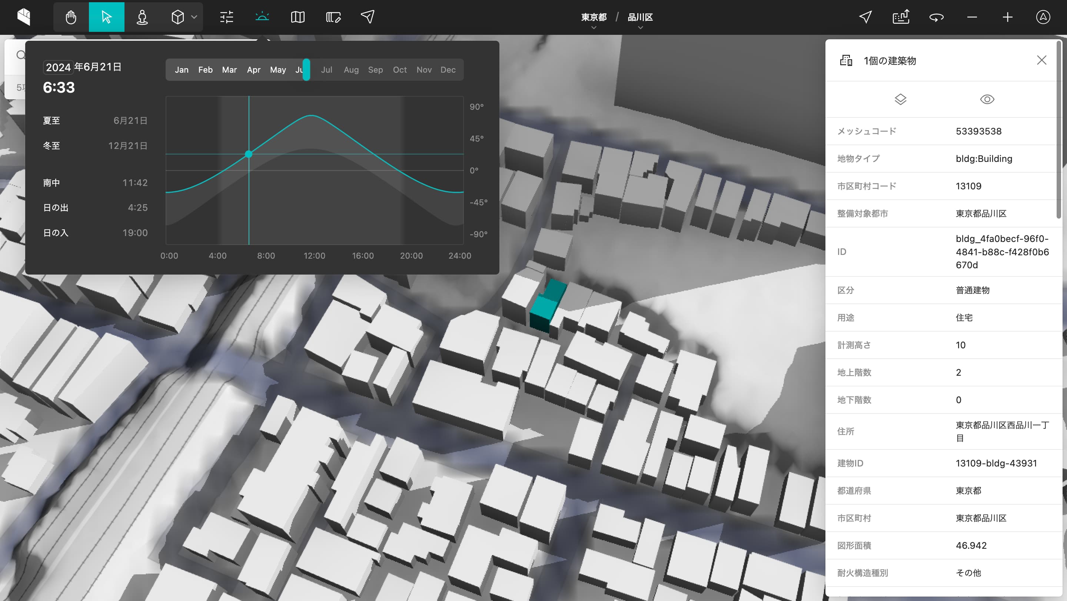Click municipality code value 13109
1067x601 pixels.
click(968, 186)
